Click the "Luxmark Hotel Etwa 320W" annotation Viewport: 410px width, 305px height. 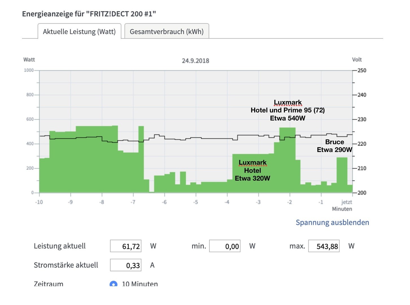tap(252, 170)
